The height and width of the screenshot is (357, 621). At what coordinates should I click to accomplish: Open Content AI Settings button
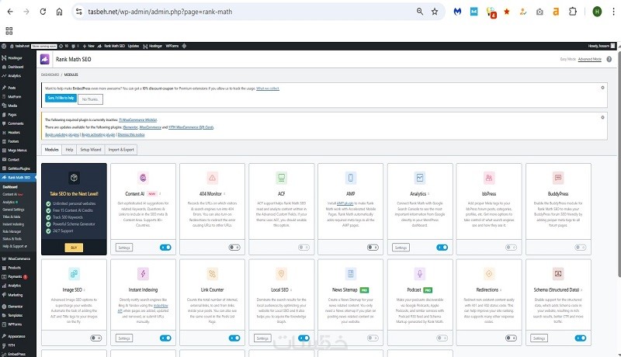point(124,248)
